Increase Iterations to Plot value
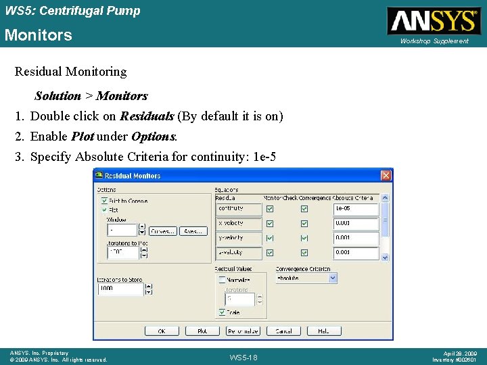The image size is (487, 365). [x=144, y=249]
